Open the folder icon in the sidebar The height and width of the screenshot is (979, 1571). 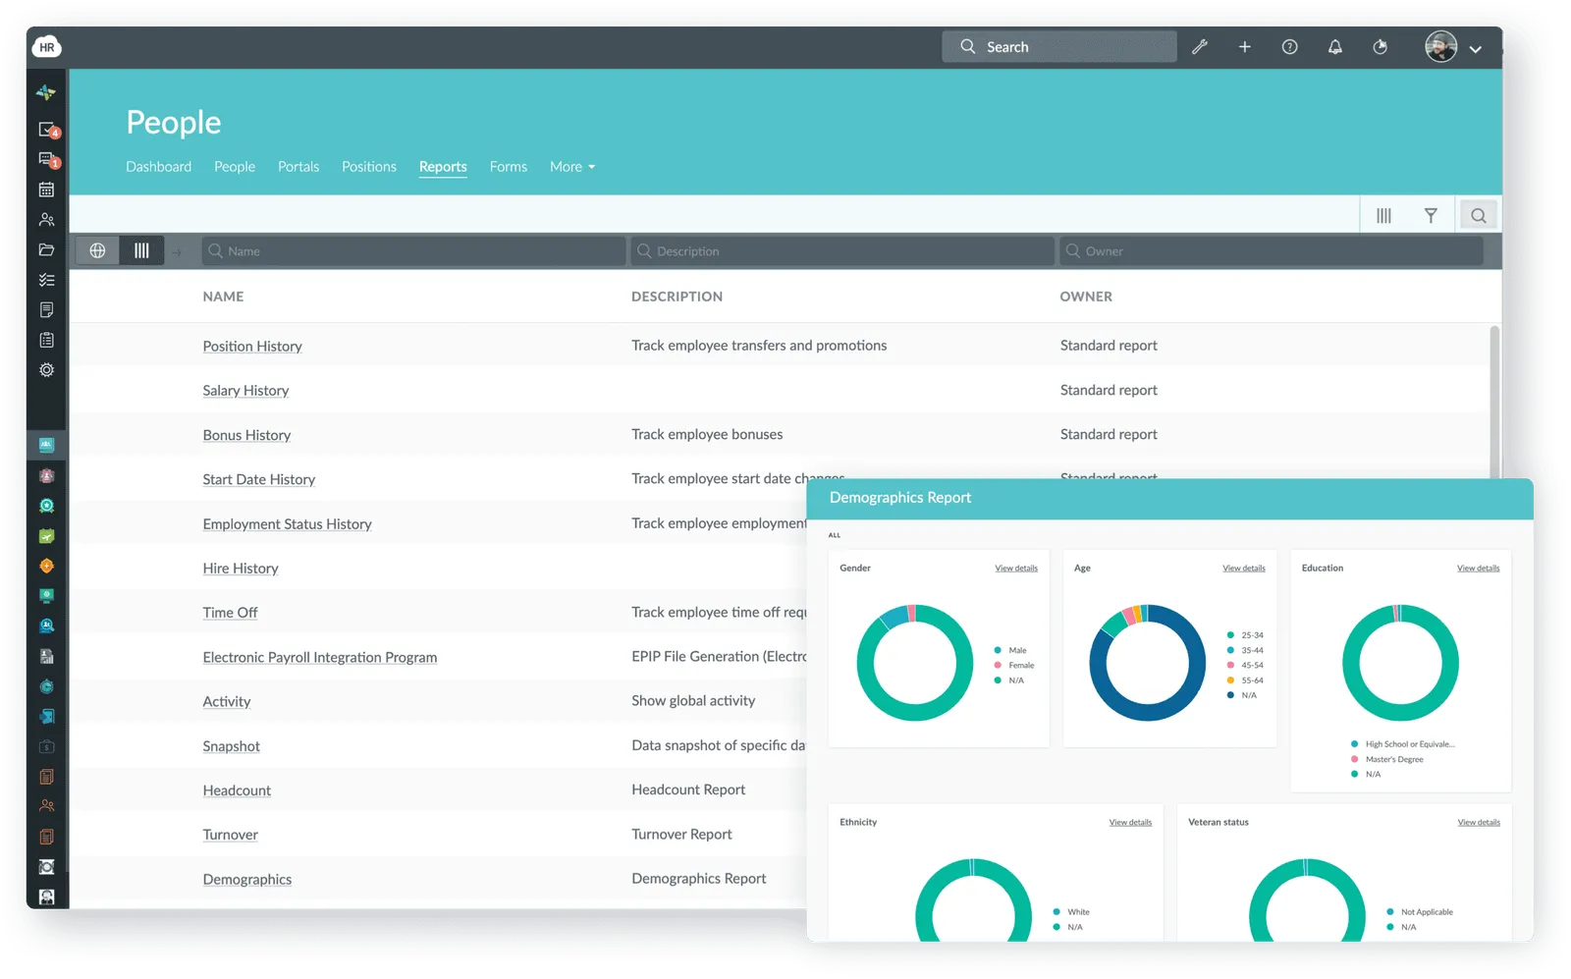pyautogui.click(x=46, y=249)
